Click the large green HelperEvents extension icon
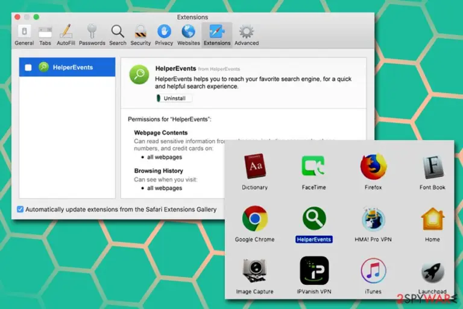The width and height of the screenshot is (463, 309). pos(139,74)
